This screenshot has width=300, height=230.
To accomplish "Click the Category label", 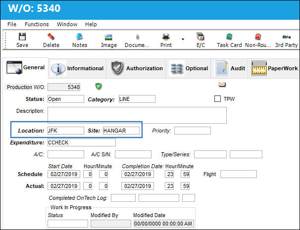I will tap(101, 99).
